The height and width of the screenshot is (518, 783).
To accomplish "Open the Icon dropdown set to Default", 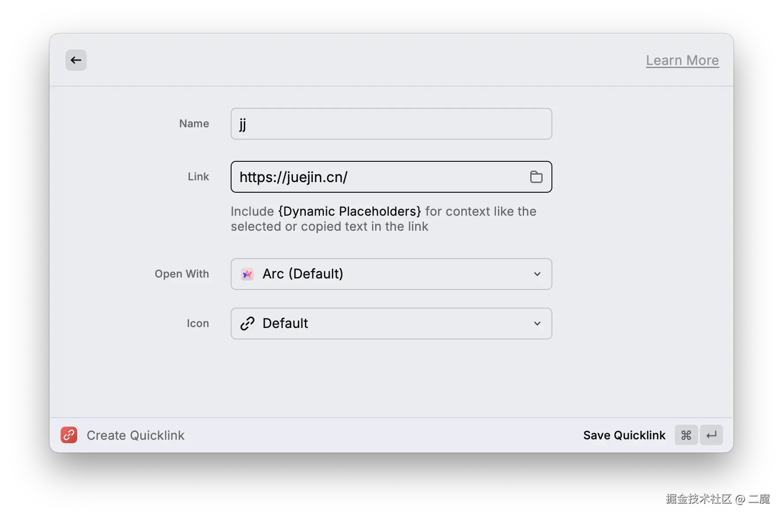I will 391,324.
